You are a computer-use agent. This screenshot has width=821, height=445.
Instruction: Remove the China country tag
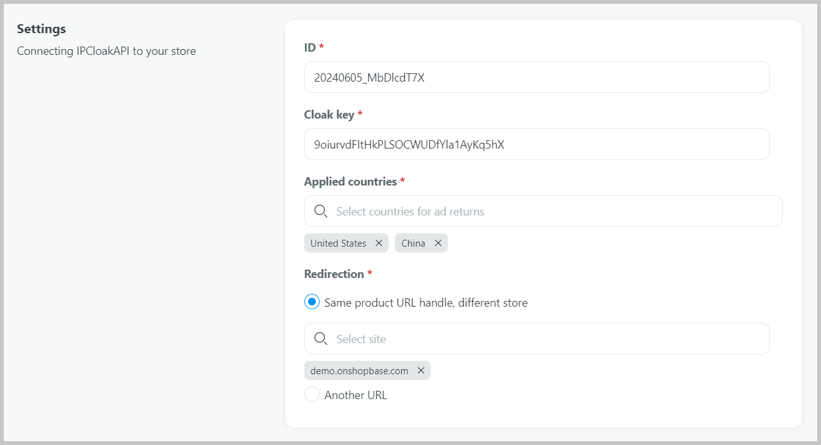438,243
